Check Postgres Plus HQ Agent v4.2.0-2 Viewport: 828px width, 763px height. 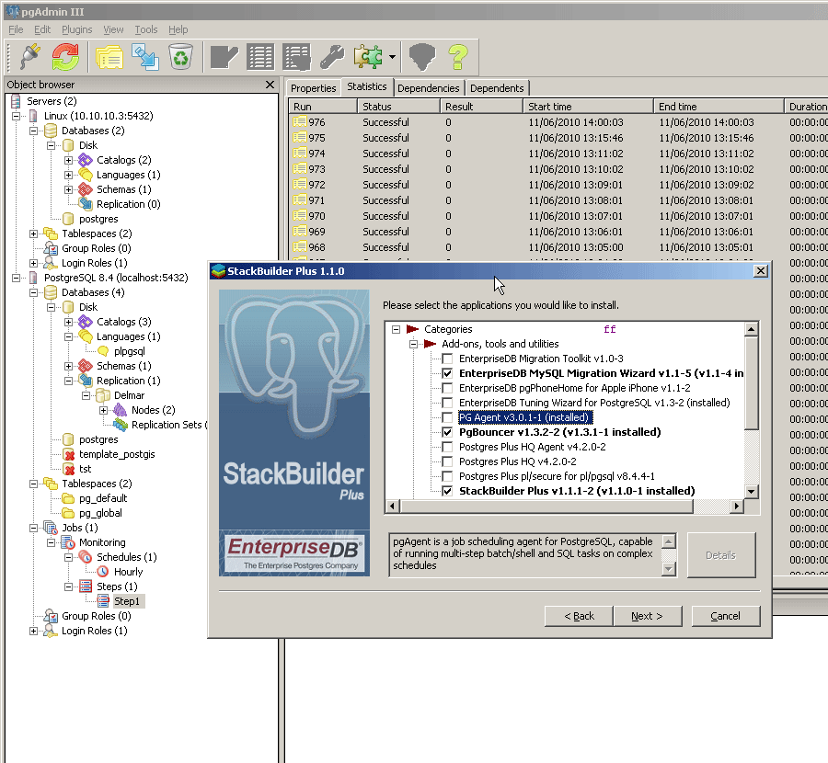click(x=447, y=447)
